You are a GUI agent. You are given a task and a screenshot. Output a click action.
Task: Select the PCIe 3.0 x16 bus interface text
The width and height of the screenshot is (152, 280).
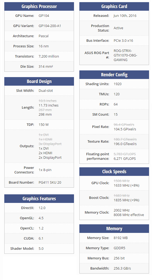click(x=123, y=40)
